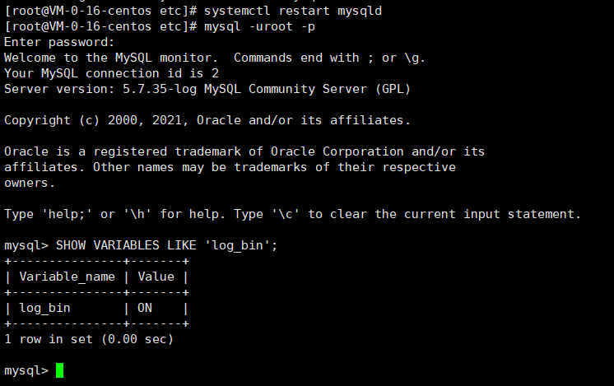Click the 'Your MySQL connection id is 2' line
The height and width of the screenshot is (386, 614).
point(111,73)
